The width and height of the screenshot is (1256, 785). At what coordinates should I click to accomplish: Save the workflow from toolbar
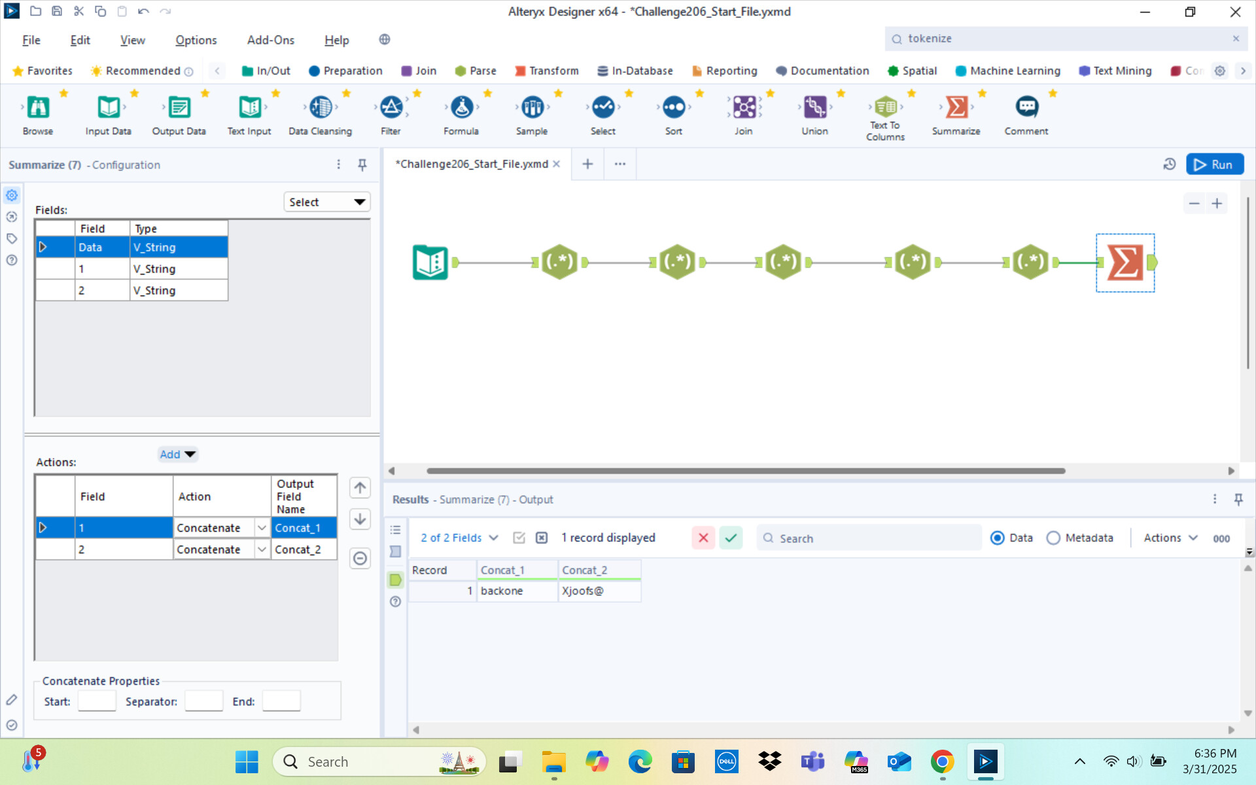[x=57, y=11]
